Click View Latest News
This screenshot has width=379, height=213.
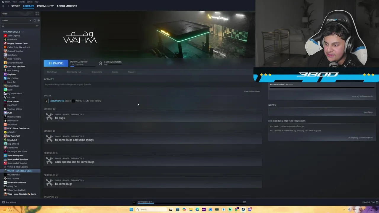pos(252,91)
